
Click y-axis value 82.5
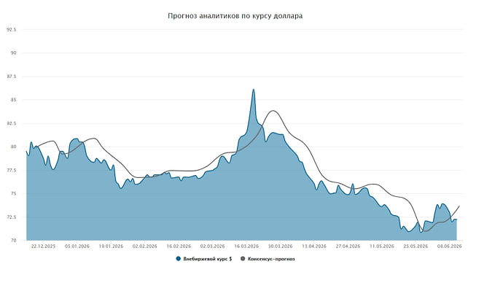tap(11, 123)
